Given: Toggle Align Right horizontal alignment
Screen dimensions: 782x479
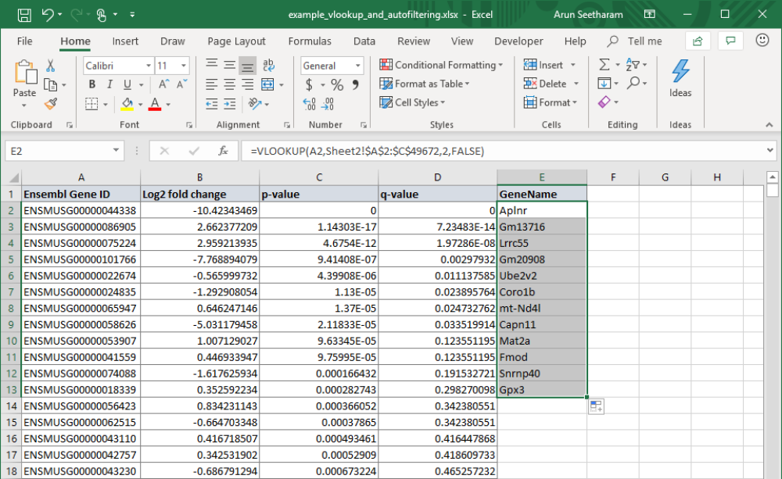Looking at the screenshot, I should [247, 84].
